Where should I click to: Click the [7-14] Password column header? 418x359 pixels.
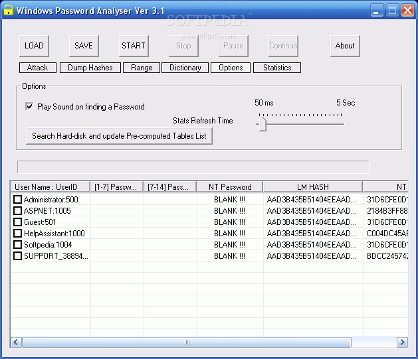click(170, 187)
